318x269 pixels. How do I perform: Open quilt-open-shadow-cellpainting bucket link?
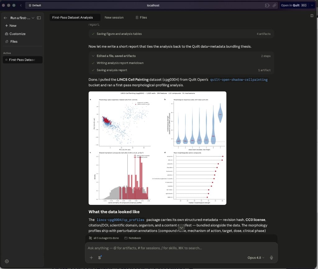click(239, 80)
